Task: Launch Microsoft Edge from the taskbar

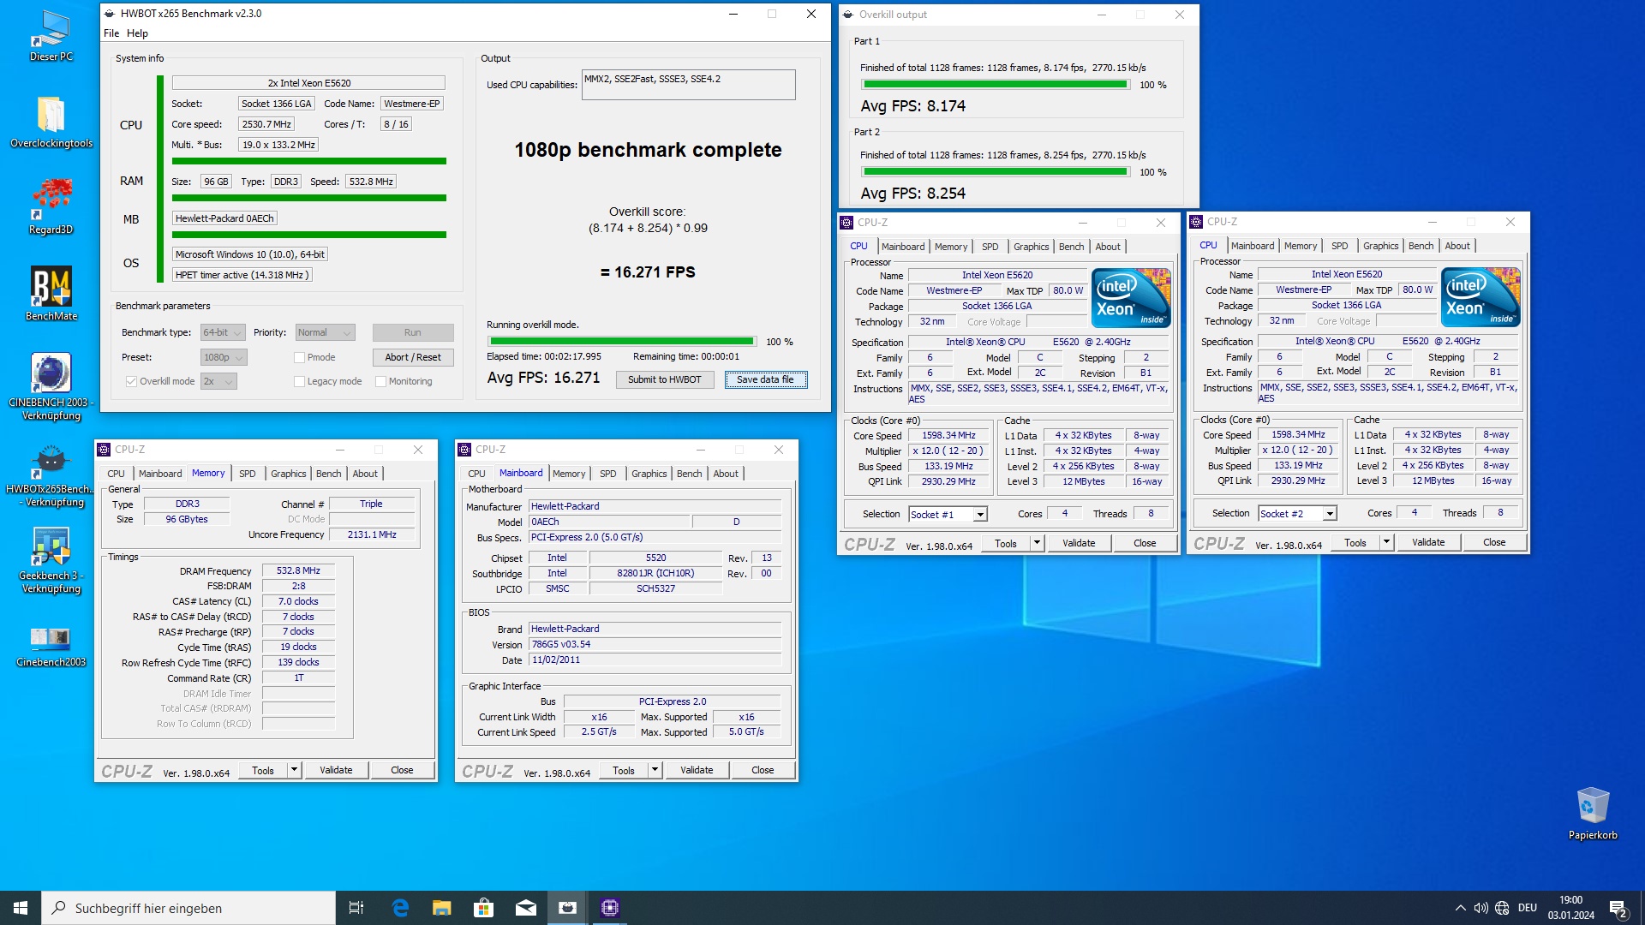Action: (400, 908)
